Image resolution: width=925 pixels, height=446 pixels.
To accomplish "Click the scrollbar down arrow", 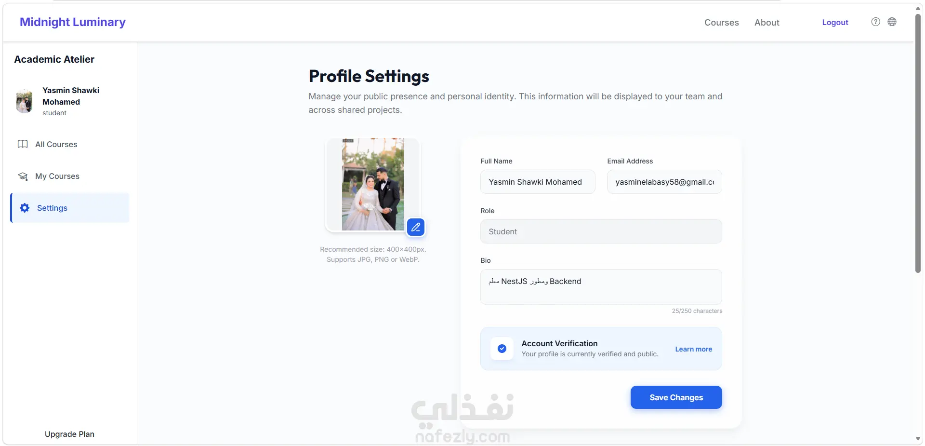I will [x=918, y=439].
